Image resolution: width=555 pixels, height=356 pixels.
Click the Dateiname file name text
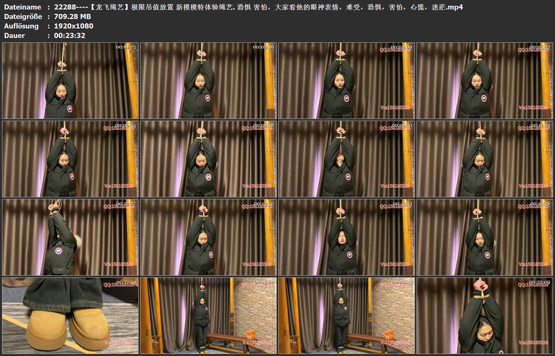click(x=258, y=7)
